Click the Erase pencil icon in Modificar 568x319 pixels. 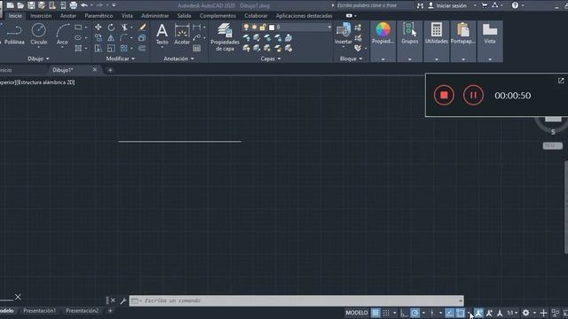click(142, 27)
